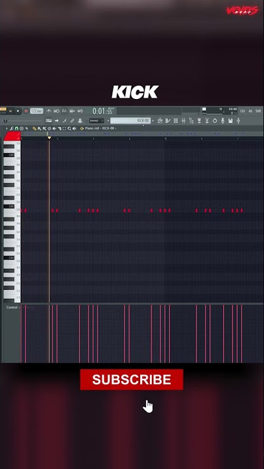Select the pencil draw tool in piano roll

35,128
